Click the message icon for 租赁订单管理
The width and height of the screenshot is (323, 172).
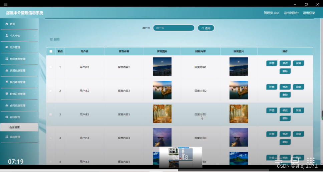7,94
